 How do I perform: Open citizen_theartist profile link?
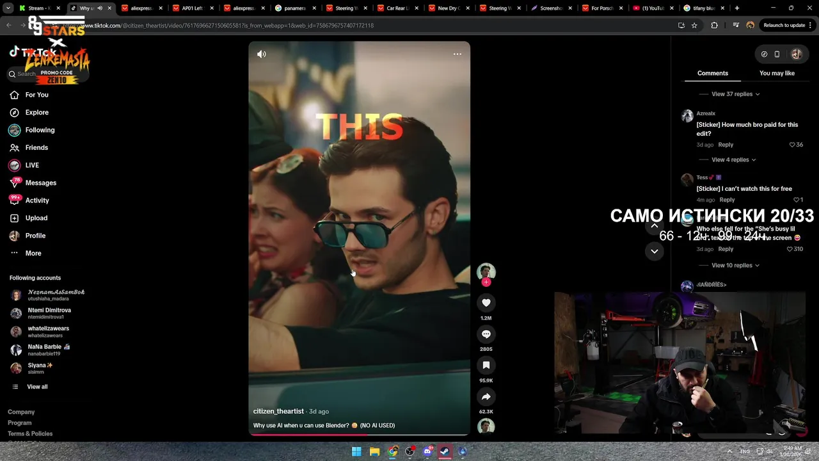tap(278, 411)
